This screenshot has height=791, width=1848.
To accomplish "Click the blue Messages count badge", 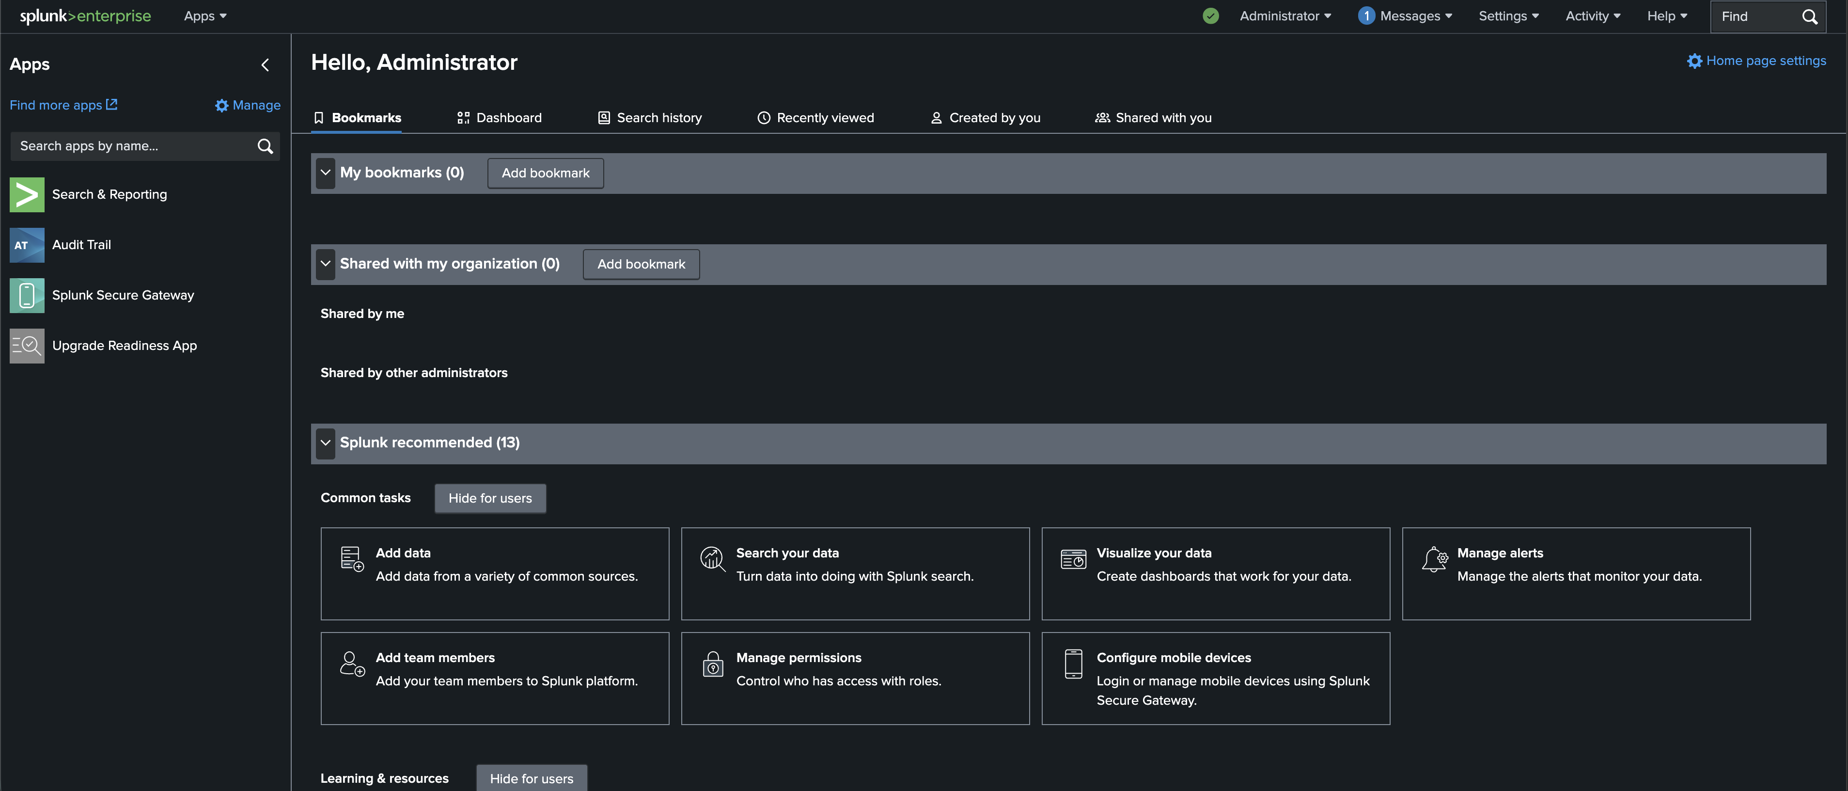I will click(1366, 16).
